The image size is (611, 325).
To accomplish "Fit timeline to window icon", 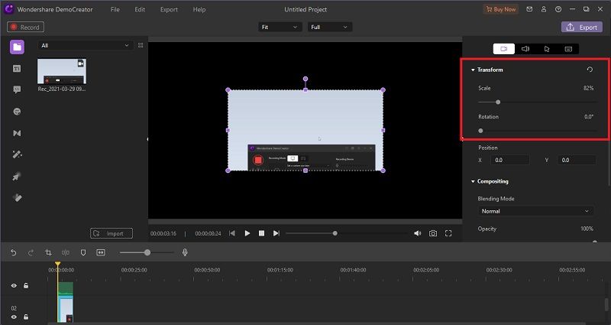I will click(x=101, y=252).
